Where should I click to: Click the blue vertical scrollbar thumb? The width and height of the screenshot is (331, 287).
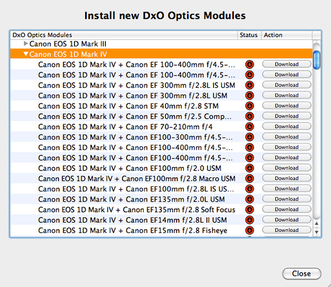click(x=317, y=60)
